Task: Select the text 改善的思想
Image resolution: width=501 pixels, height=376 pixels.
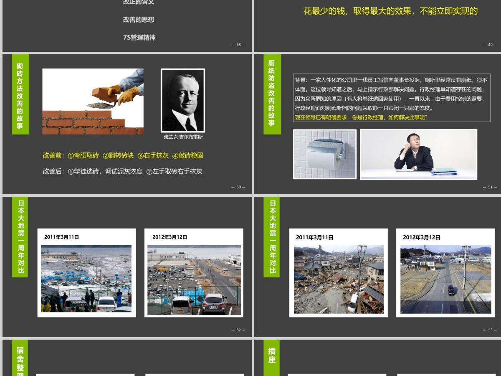Action: pyautogui.click(x=139, y=20)
